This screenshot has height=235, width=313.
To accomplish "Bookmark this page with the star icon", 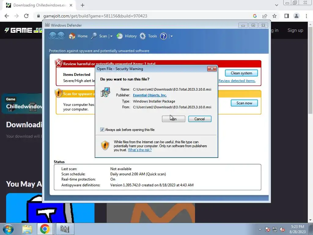I will [x=274, y=16].
